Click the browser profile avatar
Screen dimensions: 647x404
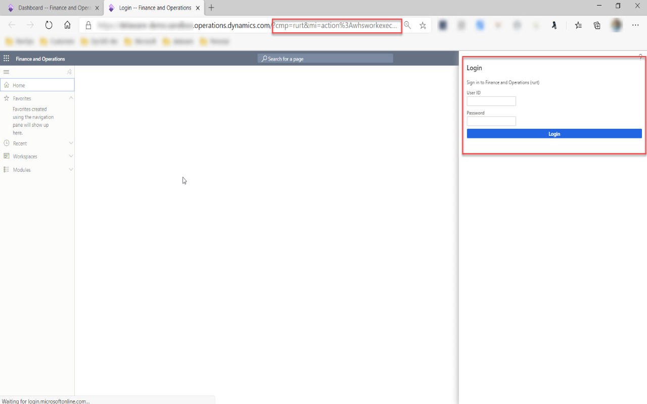click(x=616, y=25)
